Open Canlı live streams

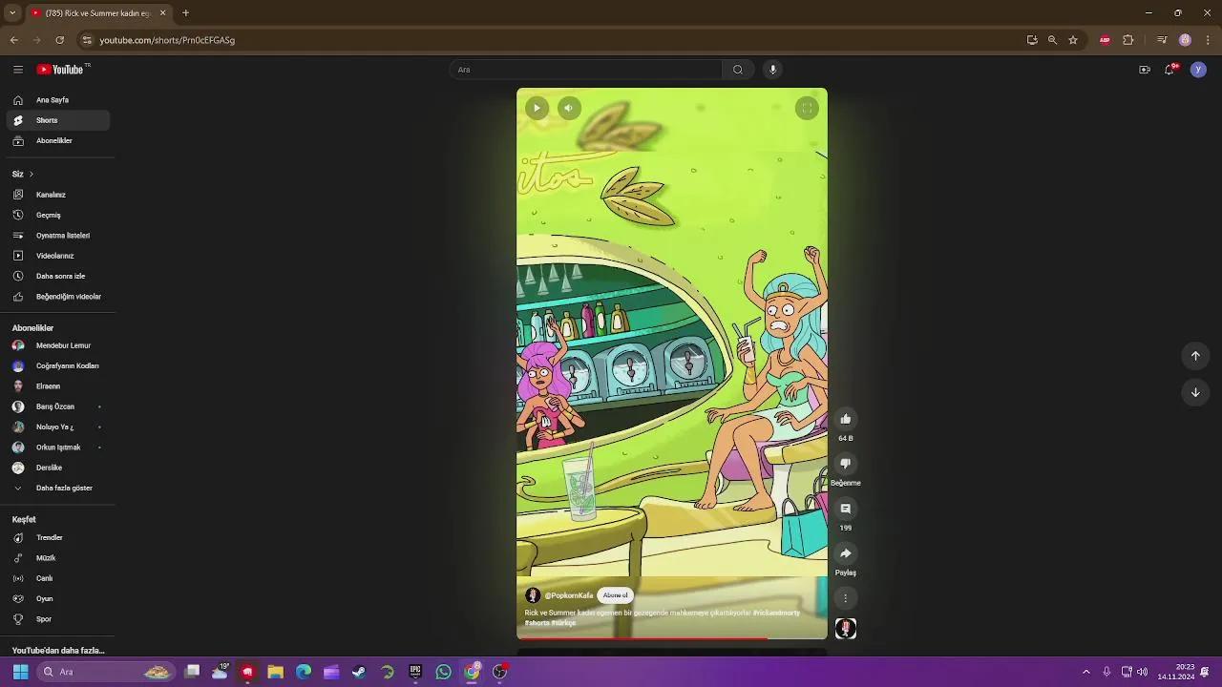pos(57,578)
